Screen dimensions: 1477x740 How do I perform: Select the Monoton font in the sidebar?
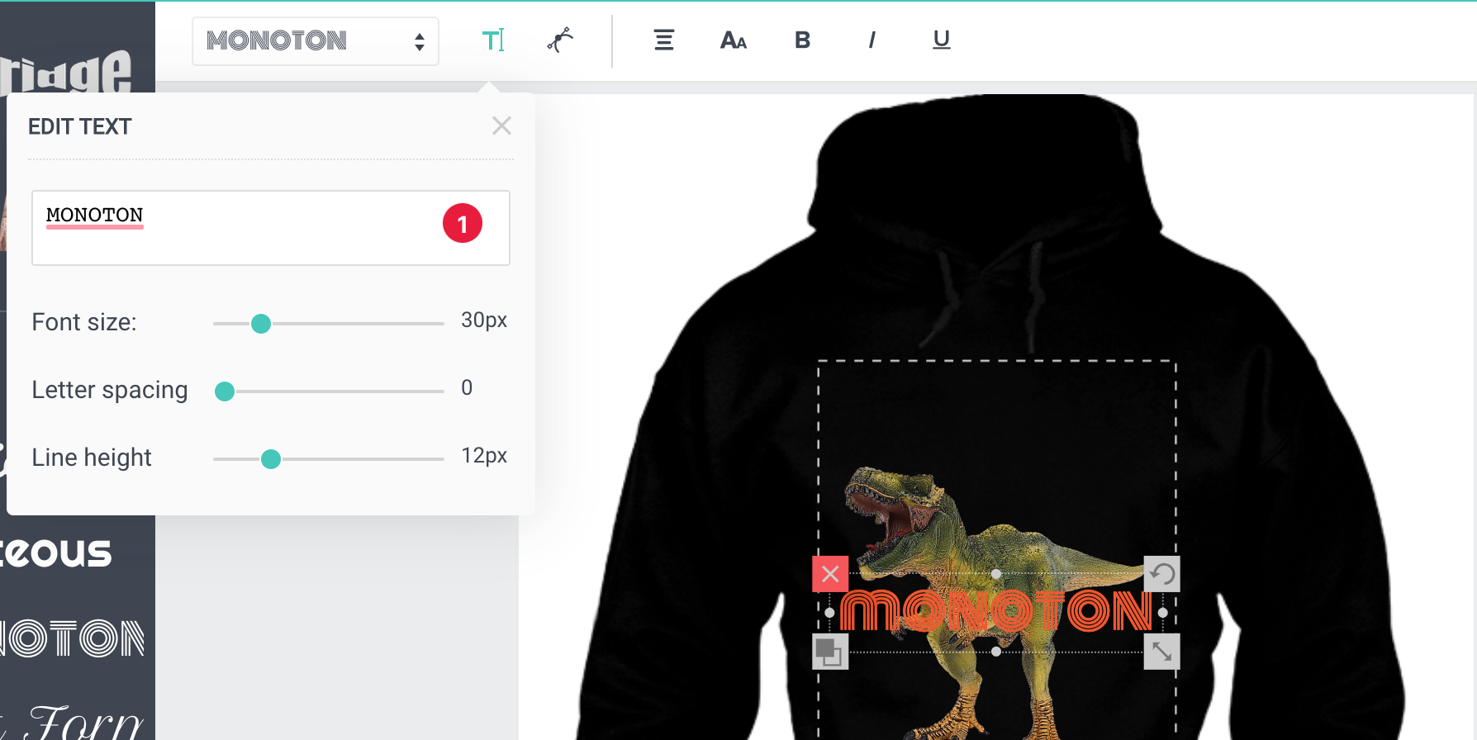(x=73, y=638)
